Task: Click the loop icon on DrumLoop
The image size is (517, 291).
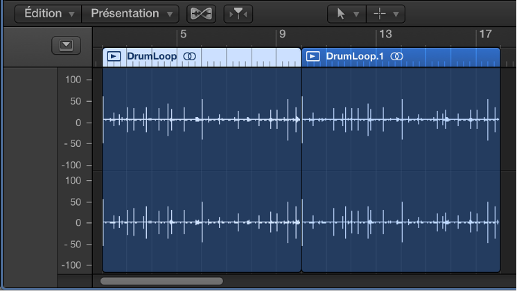Action: (x=190, y=56)
